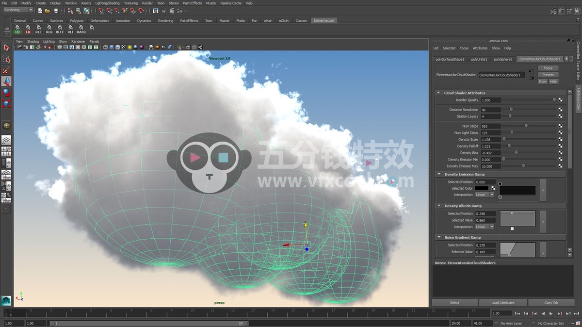
Task: Click the wireframe cube viewport icon
Action: pos(105,47)
